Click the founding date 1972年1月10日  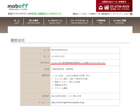(58, 56)
